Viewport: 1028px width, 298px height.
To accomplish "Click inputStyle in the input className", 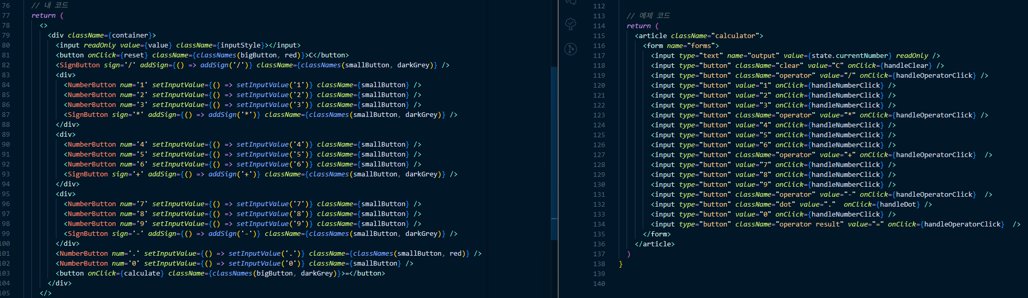I will pyautogui.click(x=240, y=45).
